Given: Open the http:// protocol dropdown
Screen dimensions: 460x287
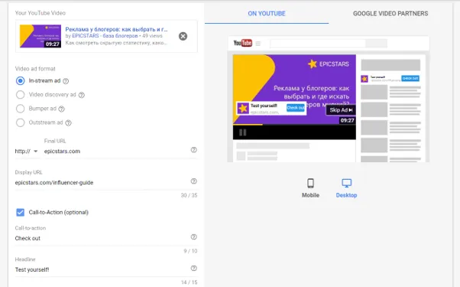Looking at the screenshot, I should pyautogui.click(x=27, y=152).
